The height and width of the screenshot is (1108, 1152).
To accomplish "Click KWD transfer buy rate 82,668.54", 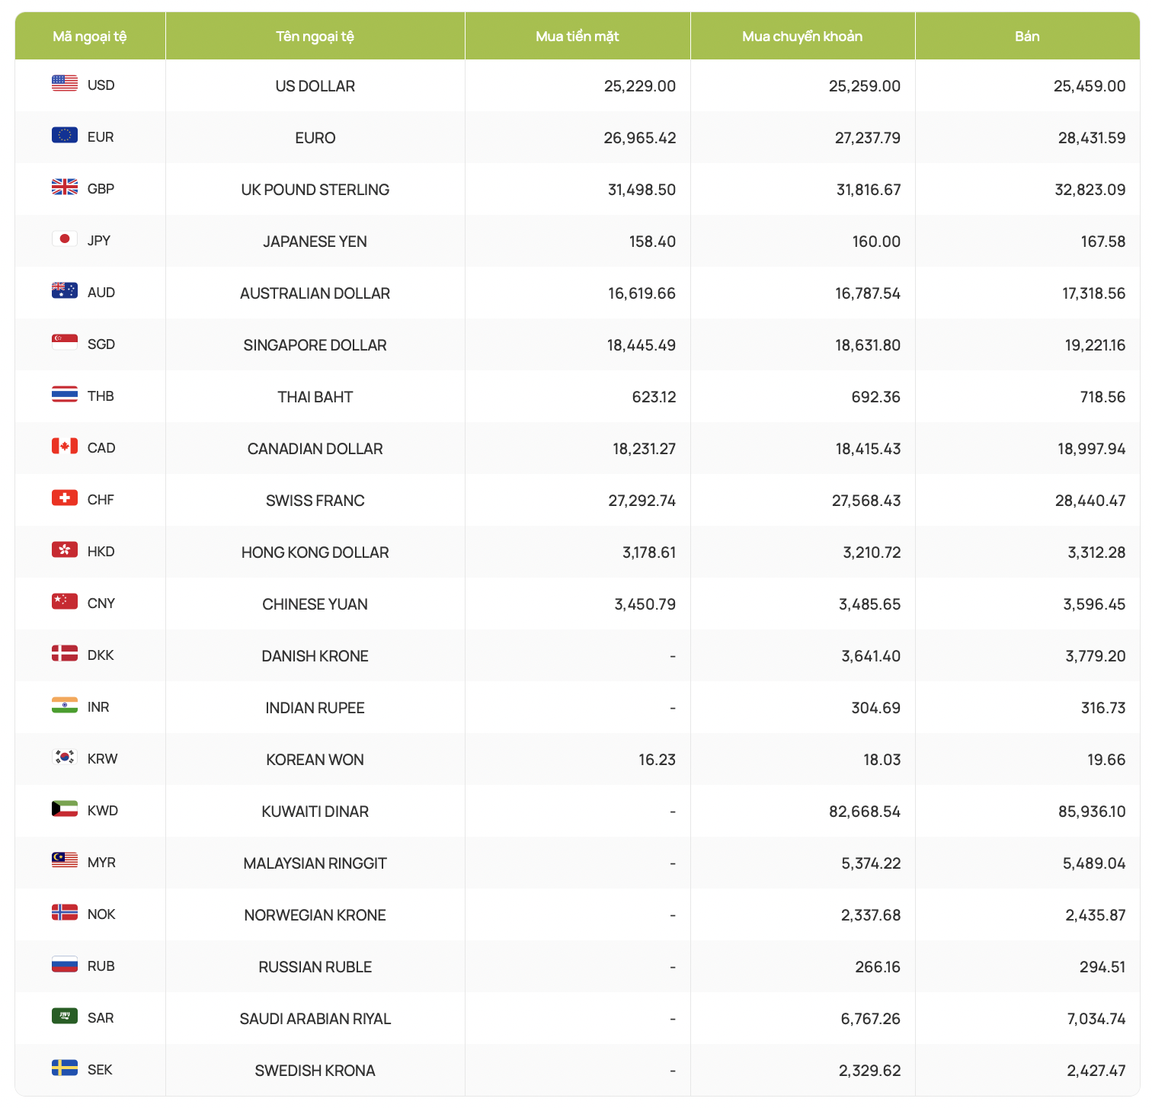I will click(x=865, y=812).
